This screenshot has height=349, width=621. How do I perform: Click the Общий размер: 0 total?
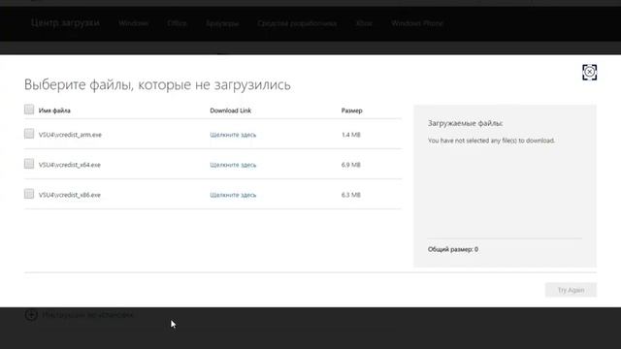click(x=453, y=249)
